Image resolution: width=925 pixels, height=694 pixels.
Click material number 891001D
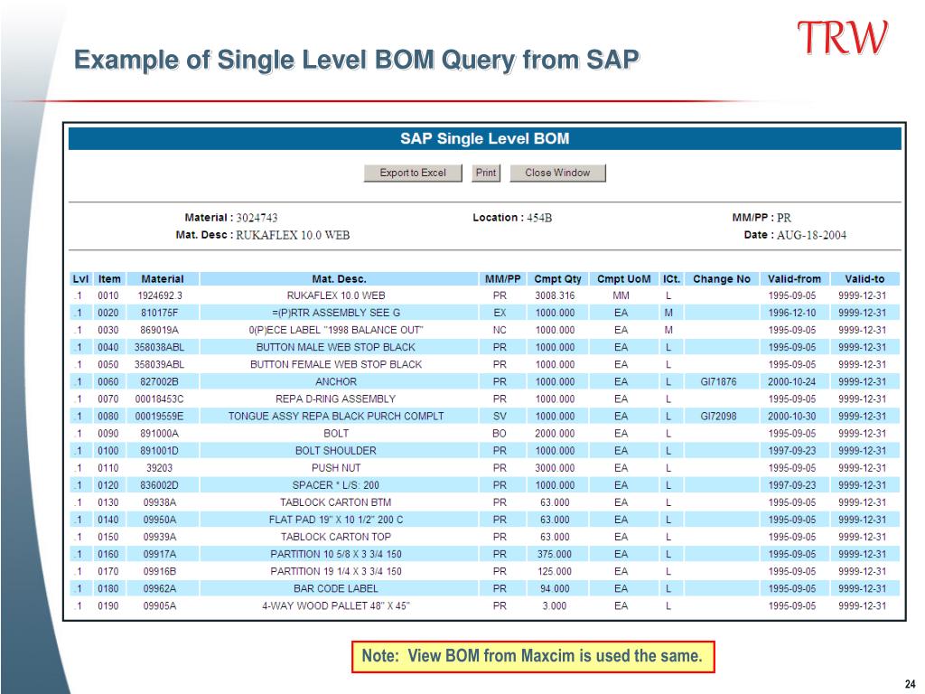pos(159,450)
